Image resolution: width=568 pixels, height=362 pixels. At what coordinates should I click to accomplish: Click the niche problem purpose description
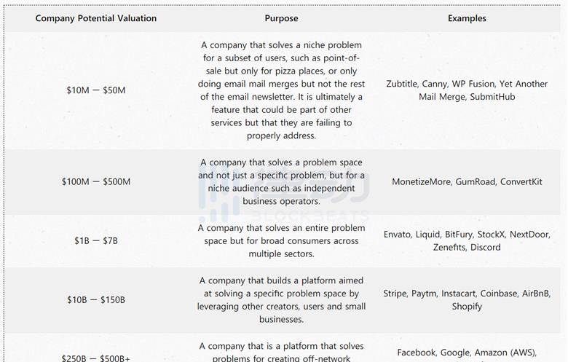pyautogui.click(x=282, y=90)
